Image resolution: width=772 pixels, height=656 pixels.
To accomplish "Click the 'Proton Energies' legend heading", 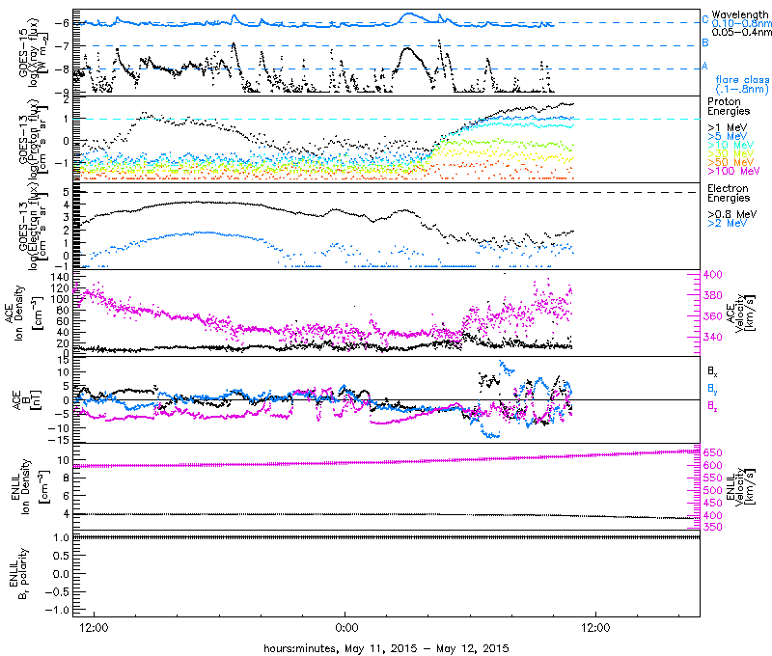I will click(729, 106).
